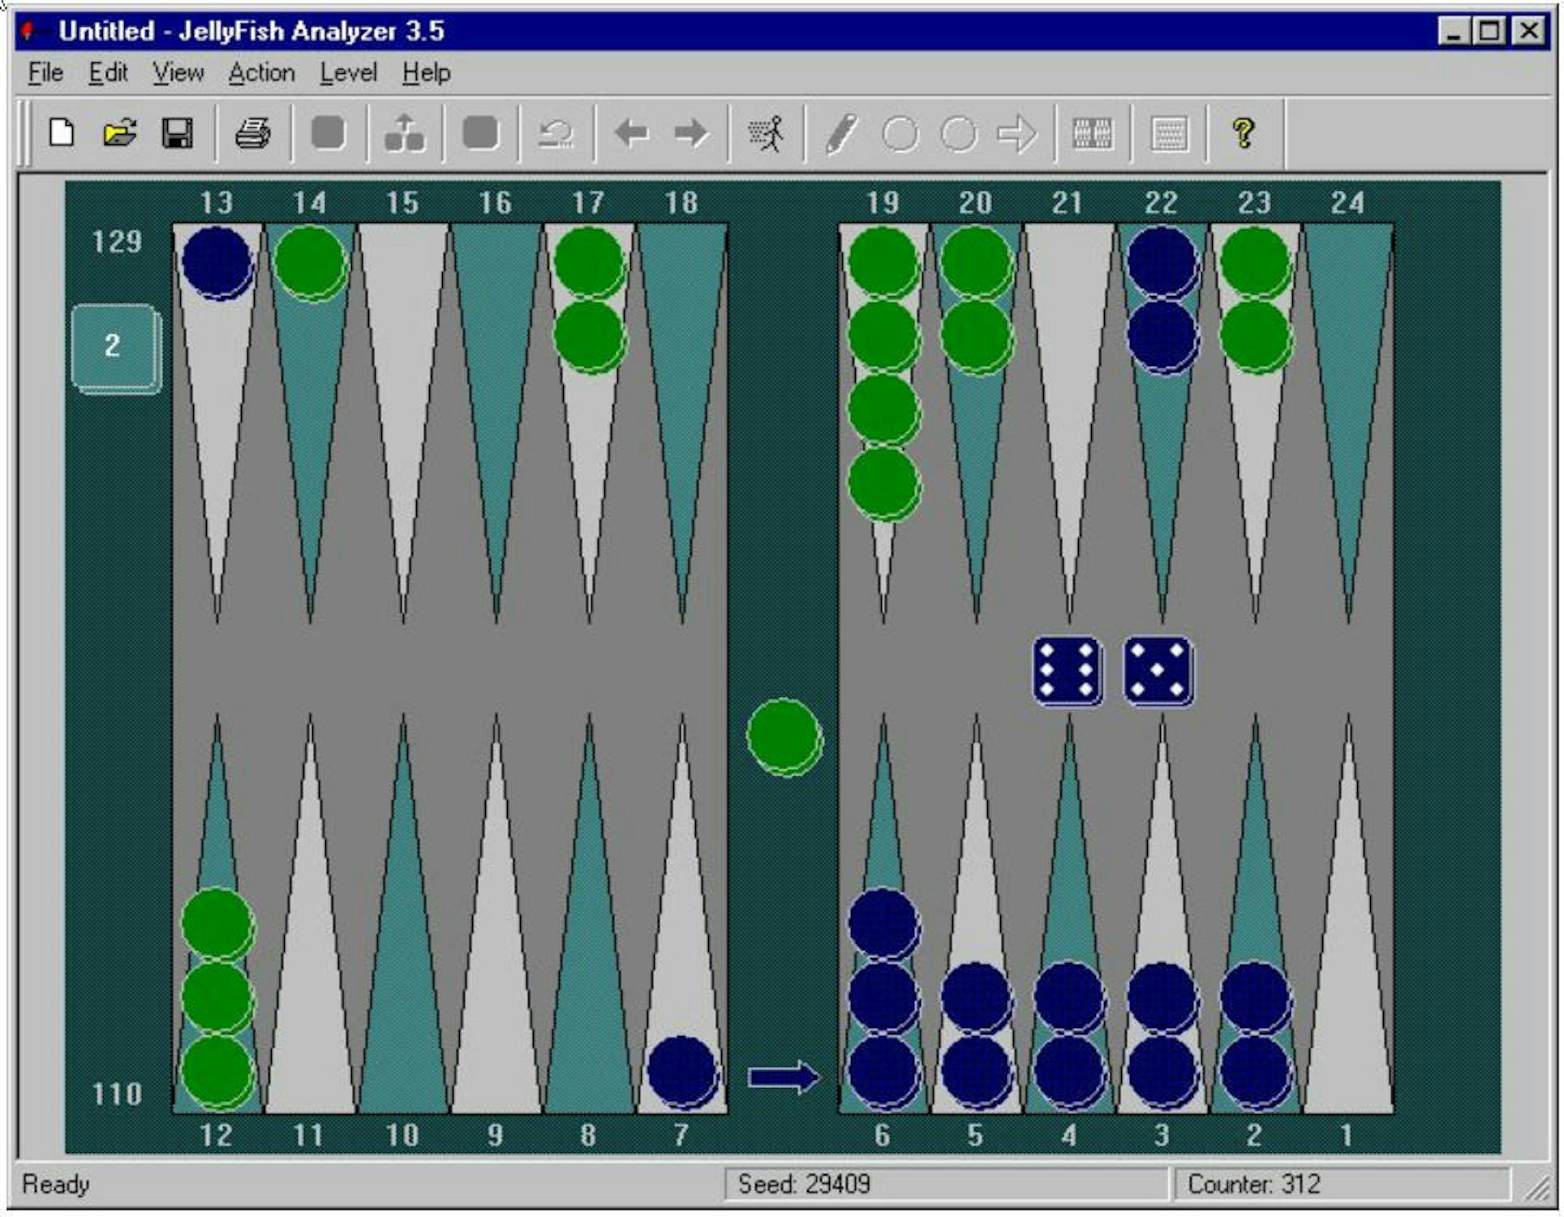
Task: Click the blue checker on point 7
Action: tap(682, 1070)
